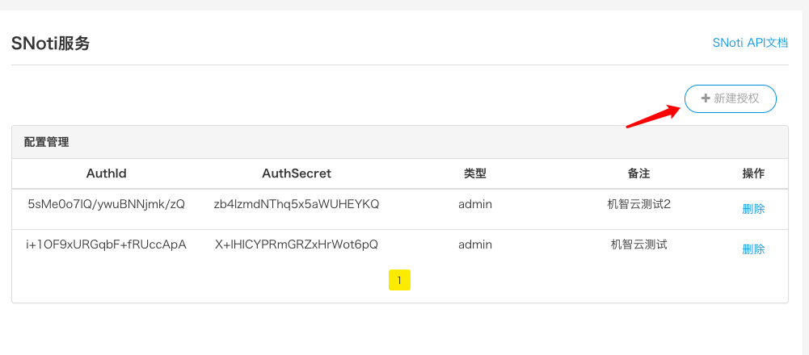Select the AuthId starting with i+1OF9x
Screen dimensions: 809x355
(x=106, y=244)
